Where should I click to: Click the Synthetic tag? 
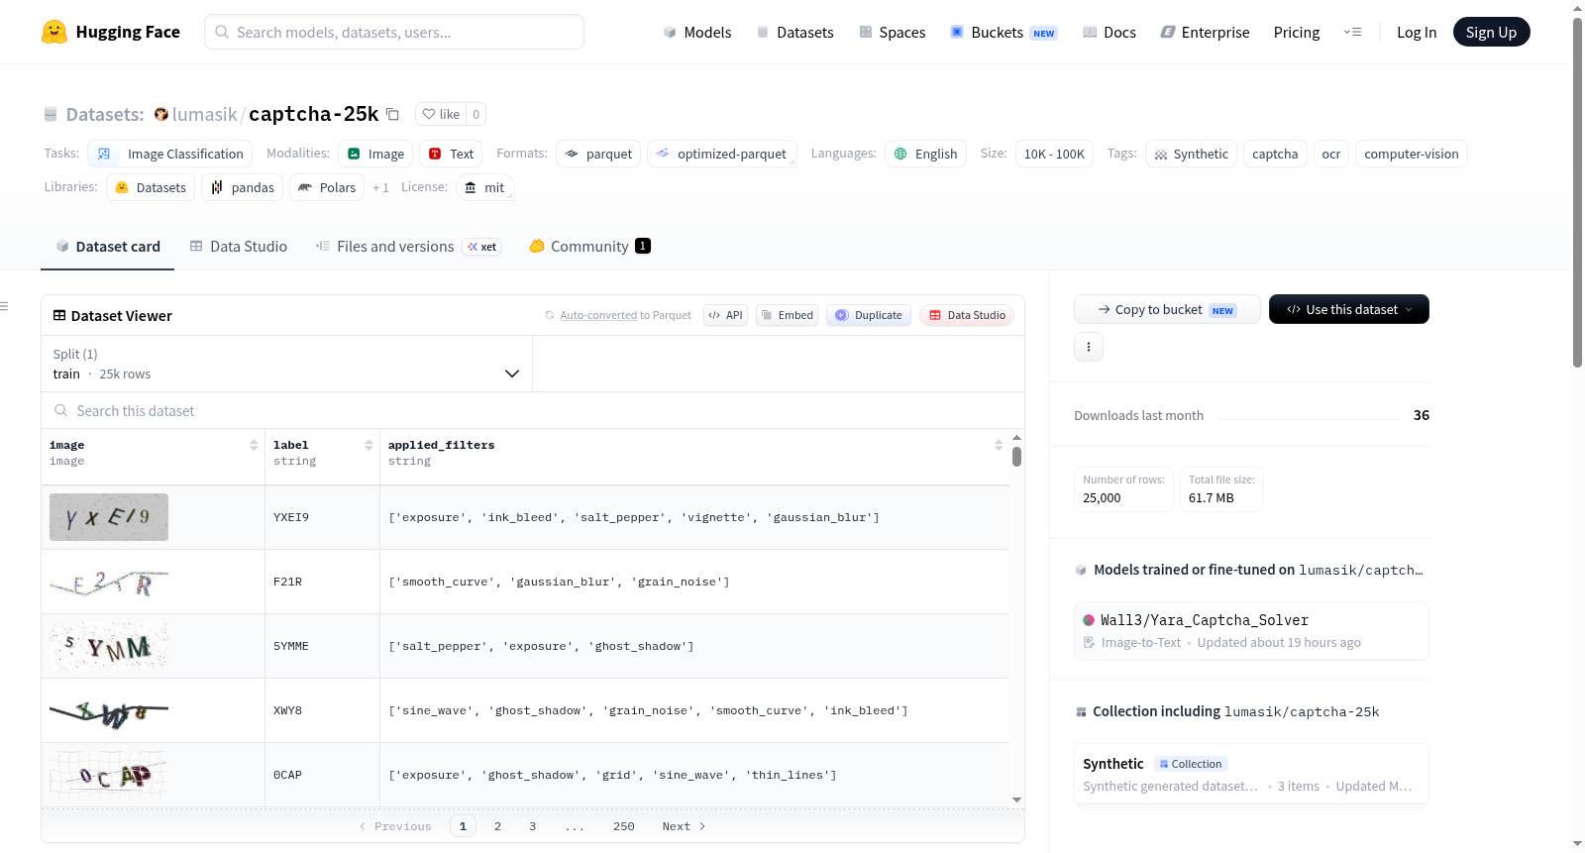pyautogui.click(x=1191, y=154)
